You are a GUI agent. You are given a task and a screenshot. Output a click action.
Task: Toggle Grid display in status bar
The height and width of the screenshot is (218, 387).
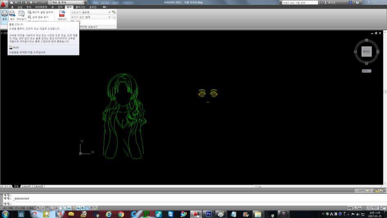(x=47, y=208)
